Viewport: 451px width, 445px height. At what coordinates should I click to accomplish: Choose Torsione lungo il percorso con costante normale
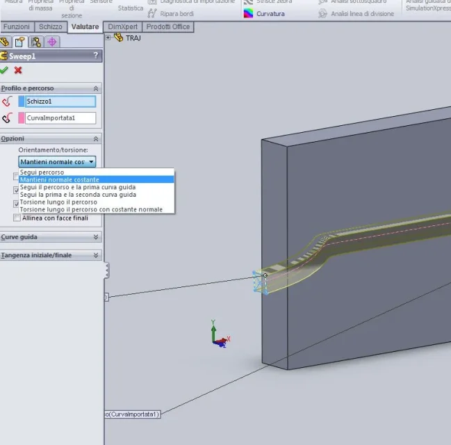click(x=97, y=209)
